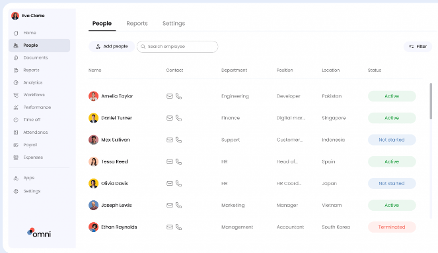
Task: Select People in the sidebar
Action: click(x=39, y=45)
